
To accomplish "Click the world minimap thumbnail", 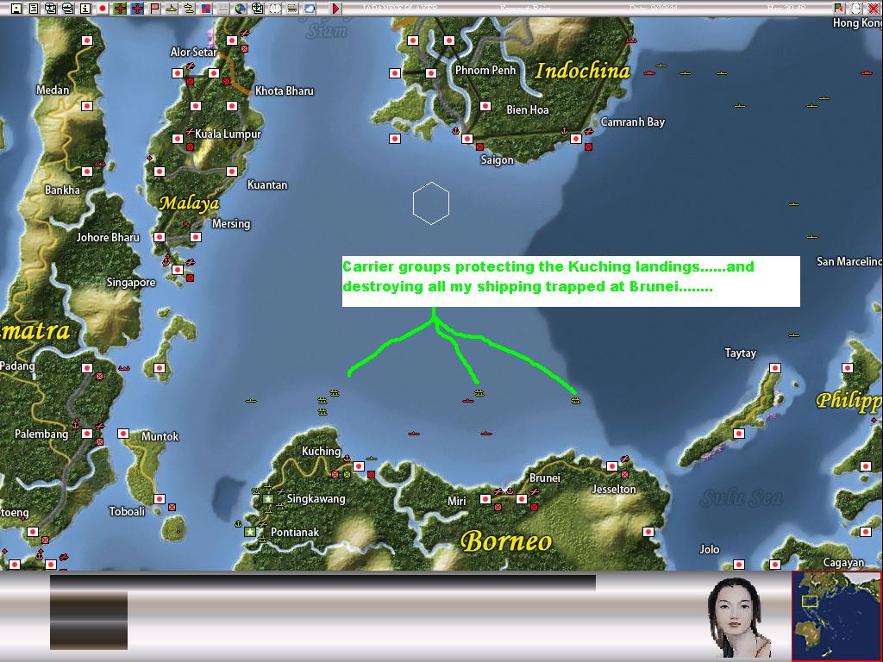I will (837, 616).
